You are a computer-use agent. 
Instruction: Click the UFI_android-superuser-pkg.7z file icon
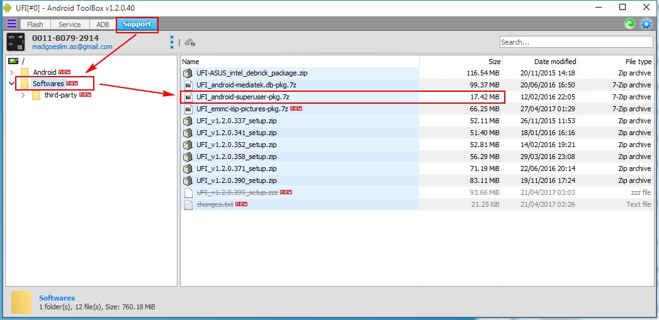[x=188, y=97]
